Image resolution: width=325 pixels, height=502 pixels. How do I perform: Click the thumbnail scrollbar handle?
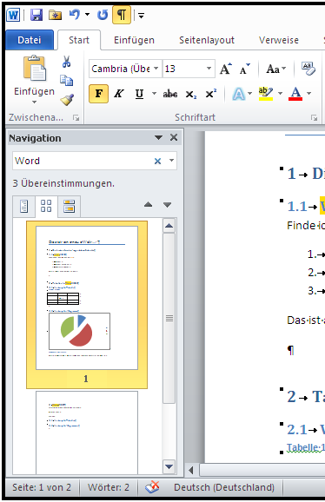(x=169, y=318)
